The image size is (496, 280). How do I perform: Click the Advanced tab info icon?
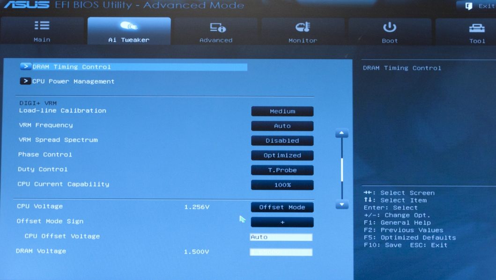coord(218,28)
